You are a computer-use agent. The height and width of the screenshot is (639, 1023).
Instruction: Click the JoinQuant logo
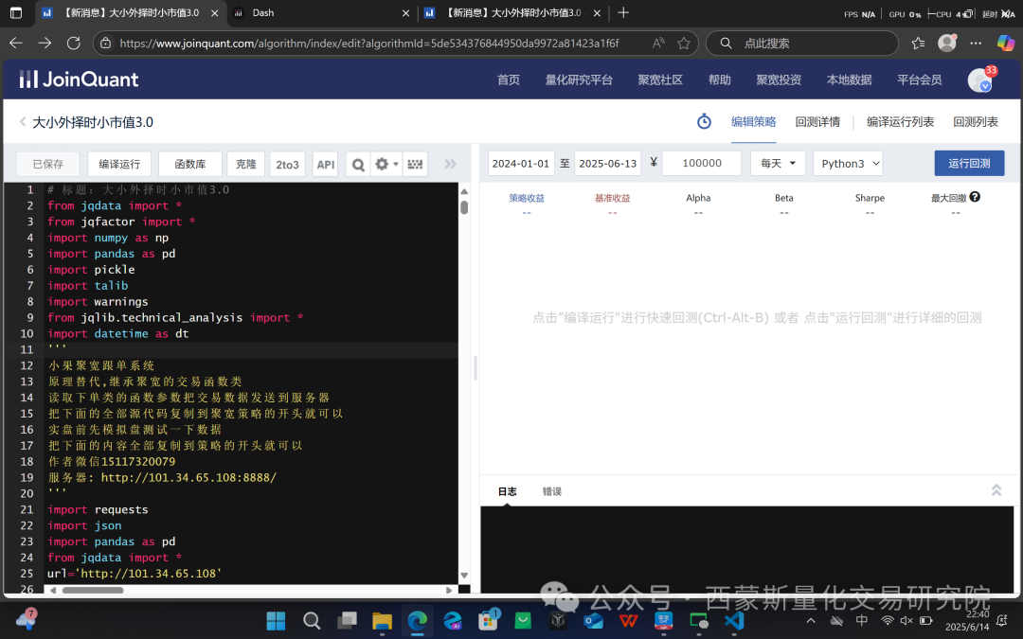point(79,80)
